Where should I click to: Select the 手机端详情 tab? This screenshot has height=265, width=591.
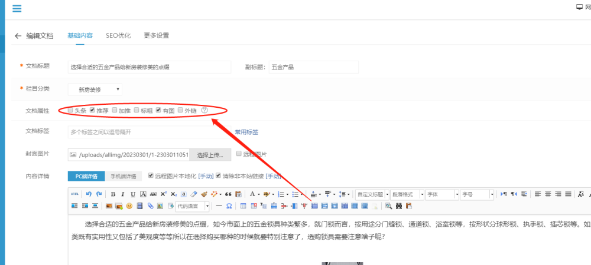pyautogui.click(x=124, y=176)
